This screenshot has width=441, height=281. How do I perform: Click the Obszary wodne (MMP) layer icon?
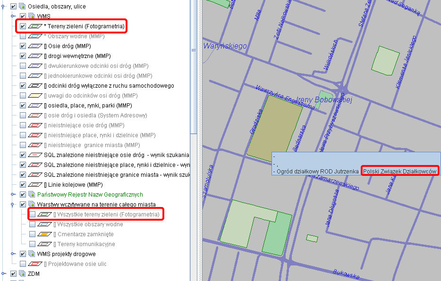pyautogui.click(x=35, y=36)
